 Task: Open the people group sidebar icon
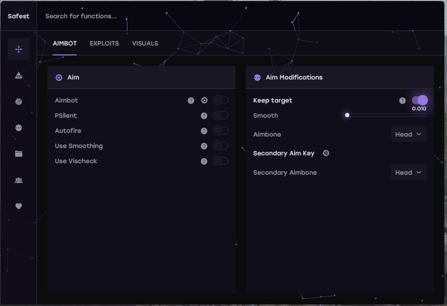(19, 180)
